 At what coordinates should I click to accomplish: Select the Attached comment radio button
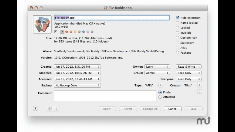point(160,97)
